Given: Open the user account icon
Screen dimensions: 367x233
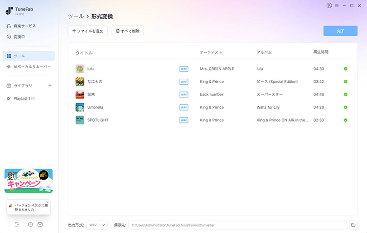Looking at the screenshot, I should pyautogui.click(x=329, y=5).
